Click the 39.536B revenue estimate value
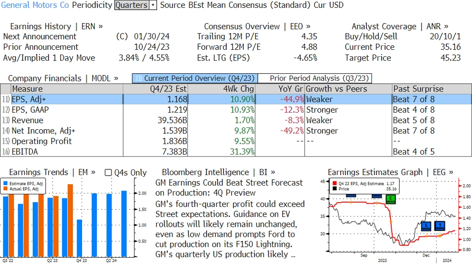This screenshot has height=265, width=472. click(172, 120)
